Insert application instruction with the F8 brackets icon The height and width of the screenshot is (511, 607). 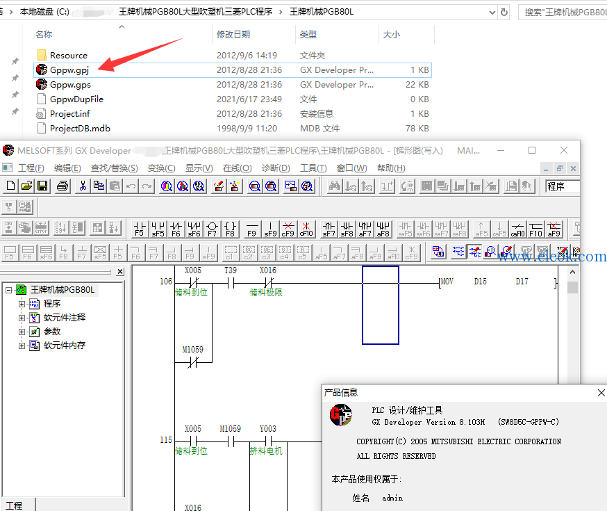point(231,229)
